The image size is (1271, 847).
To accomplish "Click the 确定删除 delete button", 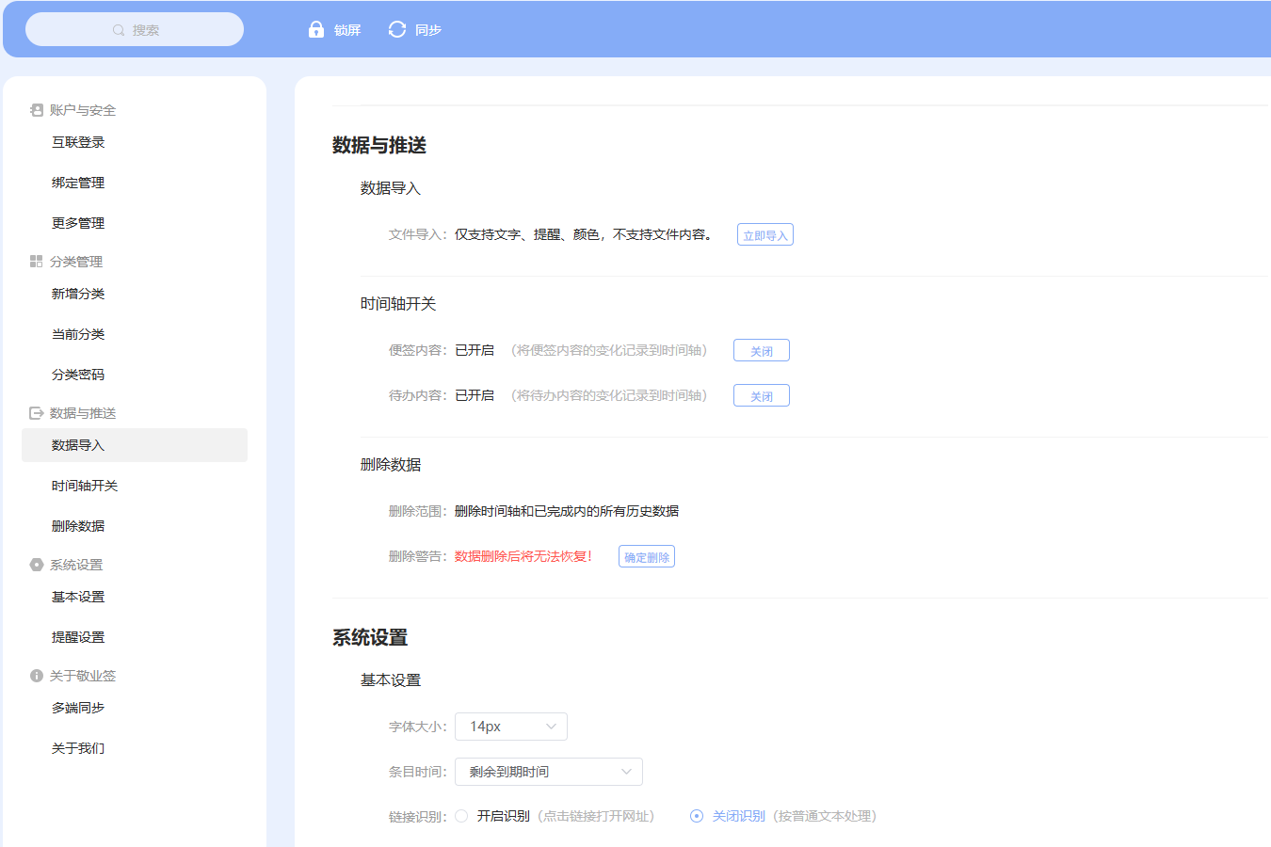I will [x=646, y=555].
